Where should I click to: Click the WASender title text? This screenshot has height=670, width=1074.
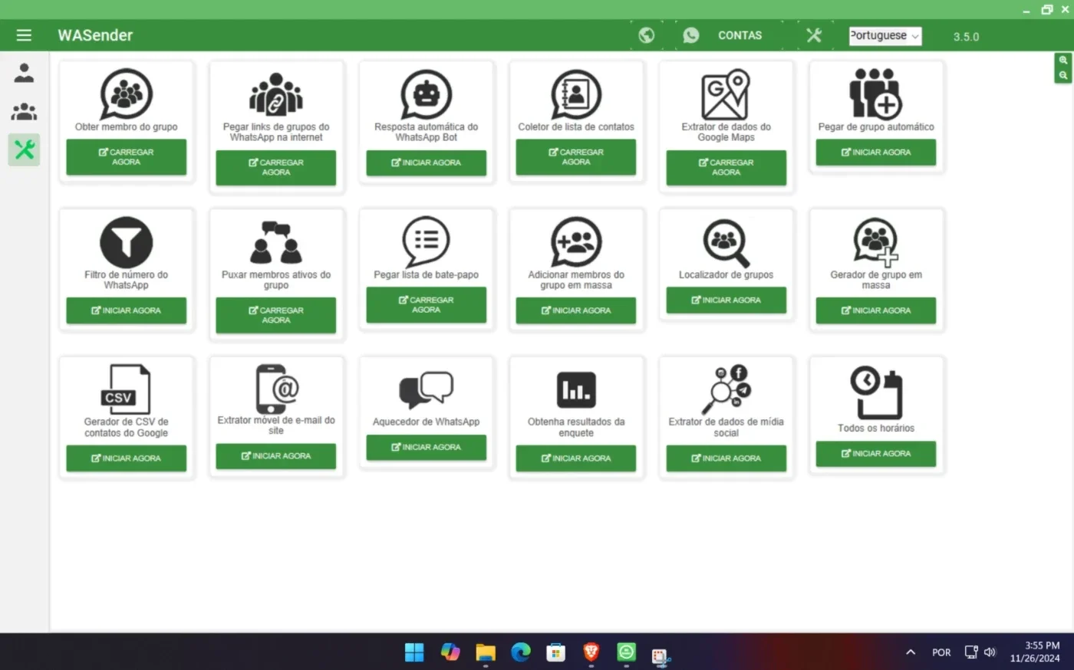tap(95, 35)
